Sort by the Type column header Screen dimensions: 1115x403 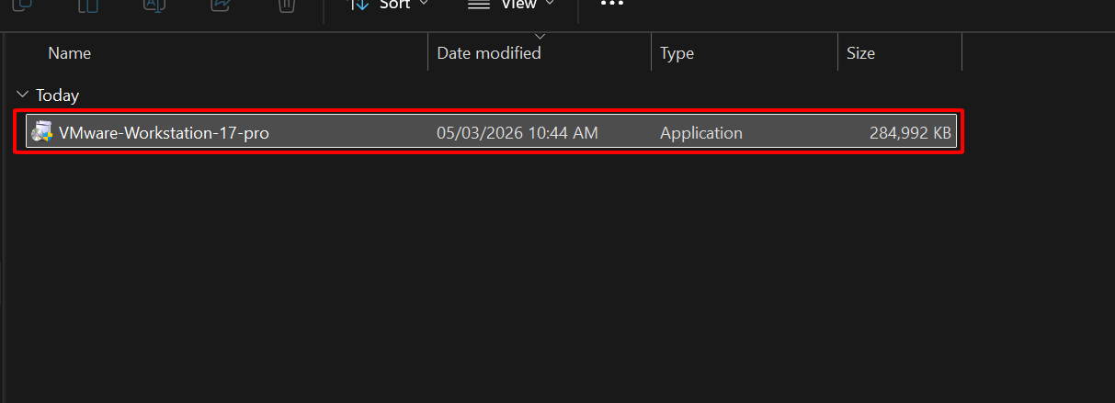pyautogui.click(x=677, y=53)
